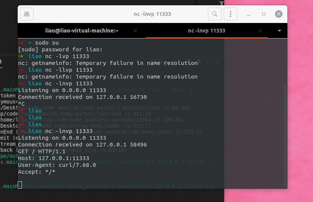Click 'Connection received on 127.0.0.1 58496'
Viewport: 313px width, 202px height.
point(82,145)
